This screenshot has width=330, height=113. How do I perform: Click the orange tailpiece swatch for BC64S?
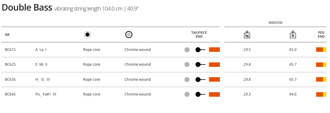(214, 95)
